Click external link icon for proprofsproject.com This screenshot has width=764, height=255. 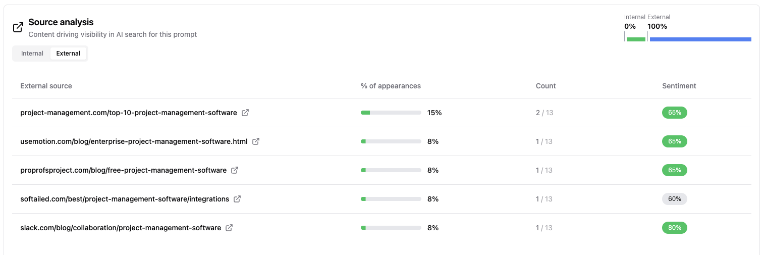235,170
